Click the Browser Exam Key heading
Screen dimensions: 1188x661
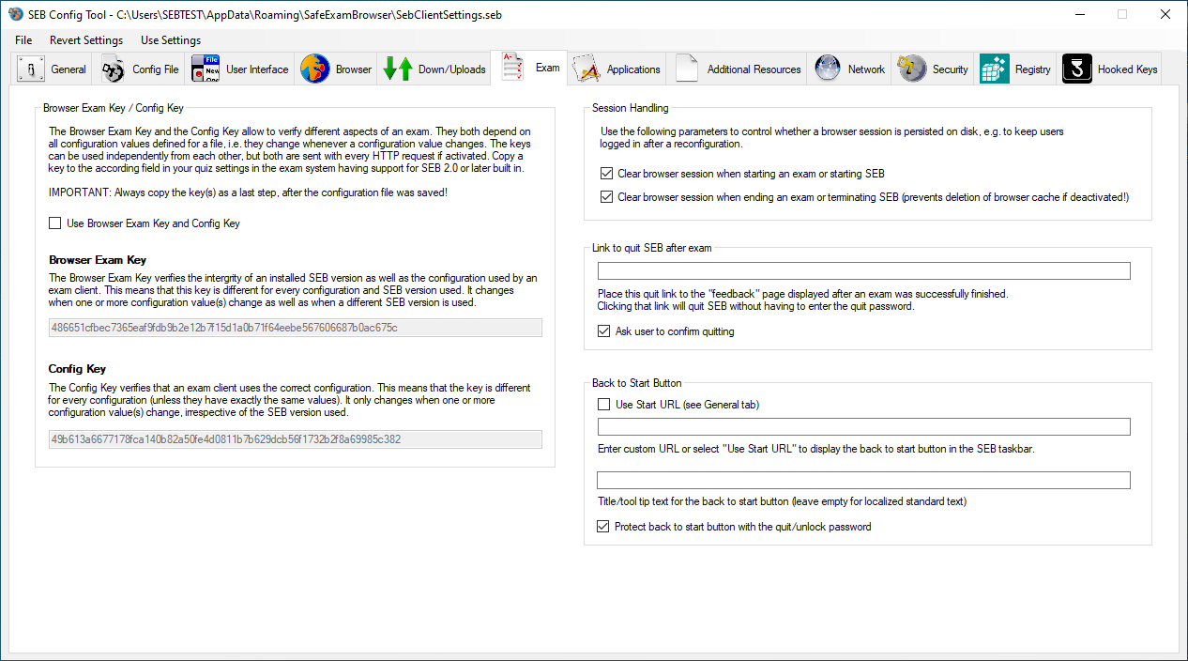[x=98, y=260]
